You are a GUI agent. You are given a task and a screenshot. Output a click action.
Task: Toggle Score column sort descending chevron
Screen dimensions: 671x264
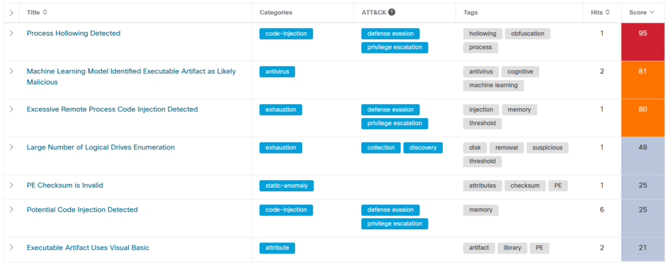click(x=652, y=12)
